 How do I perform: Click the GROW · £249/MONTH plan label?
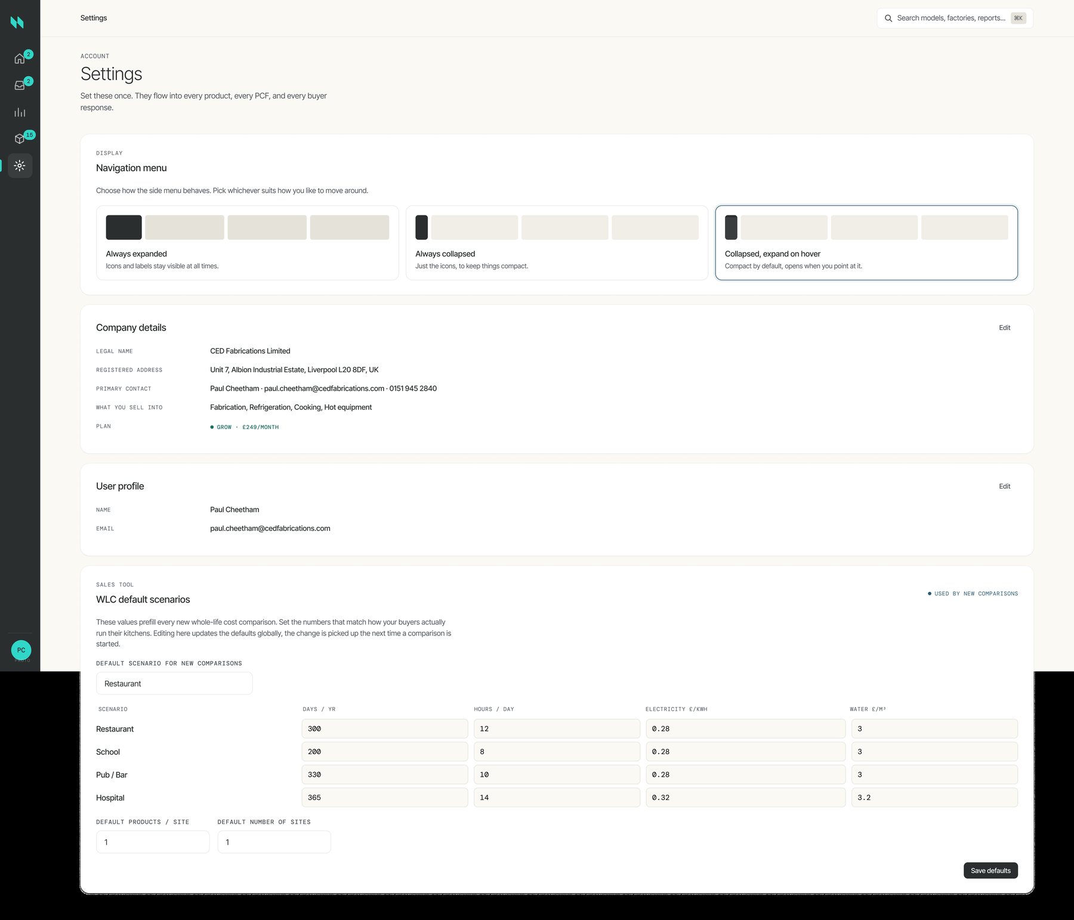click(x=245, y=427)
